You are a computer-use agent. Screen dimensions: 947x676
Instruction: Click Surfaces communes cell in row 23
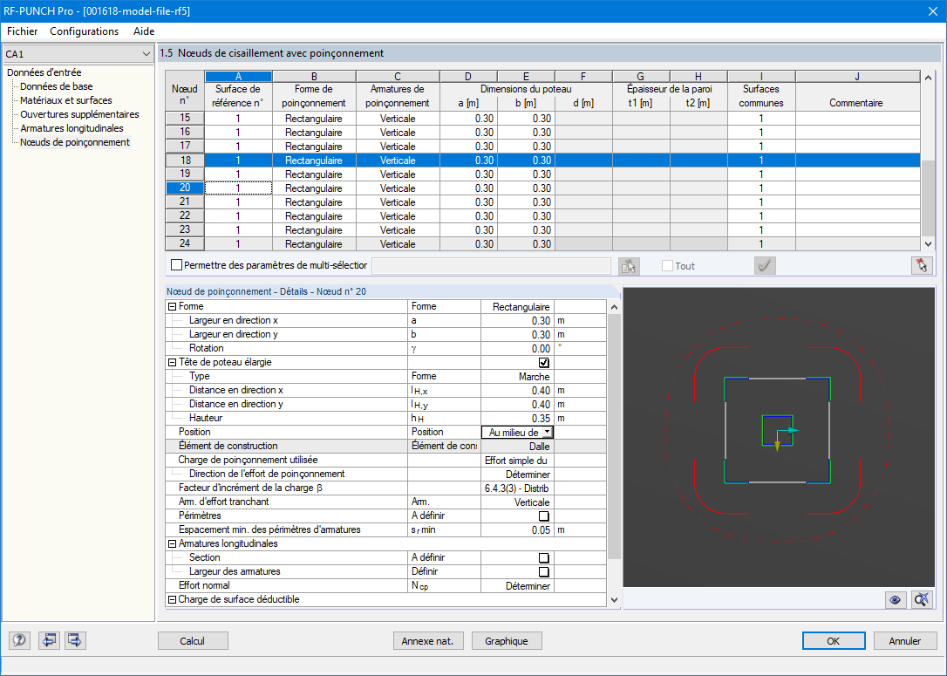(761, 230)
